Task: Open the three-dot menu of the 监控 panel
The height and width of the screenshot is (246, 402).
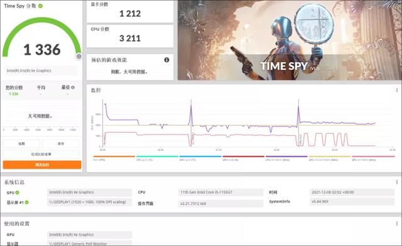Action: pyautogui.click(x=396, y=90)
